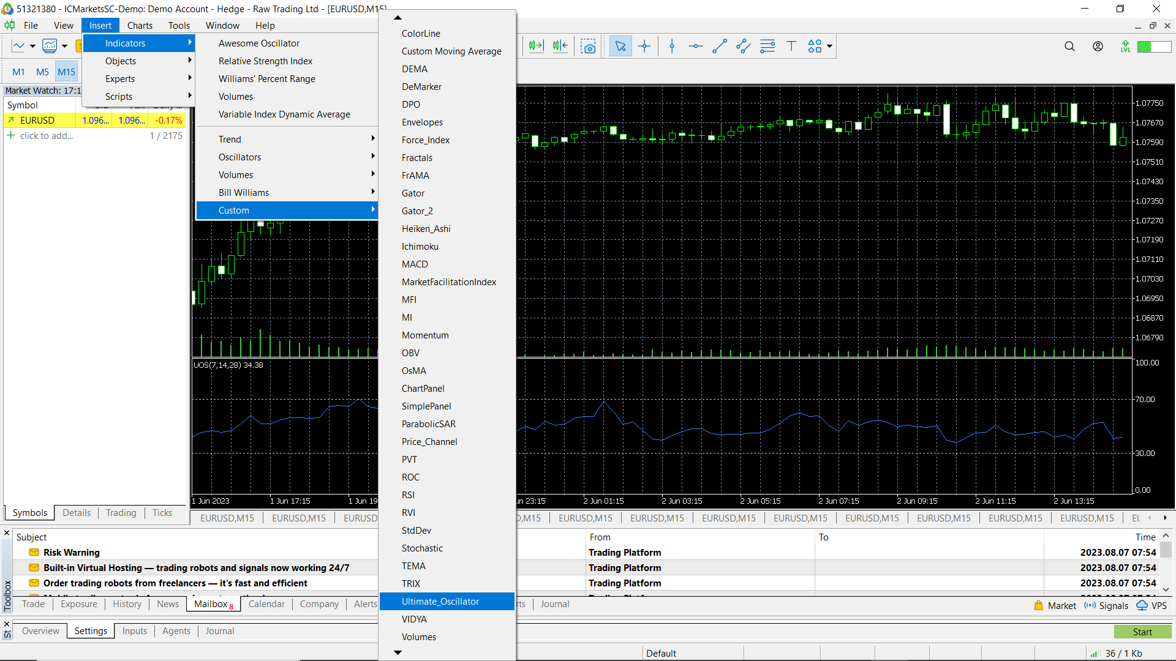Click the 'click to add...' symbol field
1176x661 pixels.
[46, 136]
